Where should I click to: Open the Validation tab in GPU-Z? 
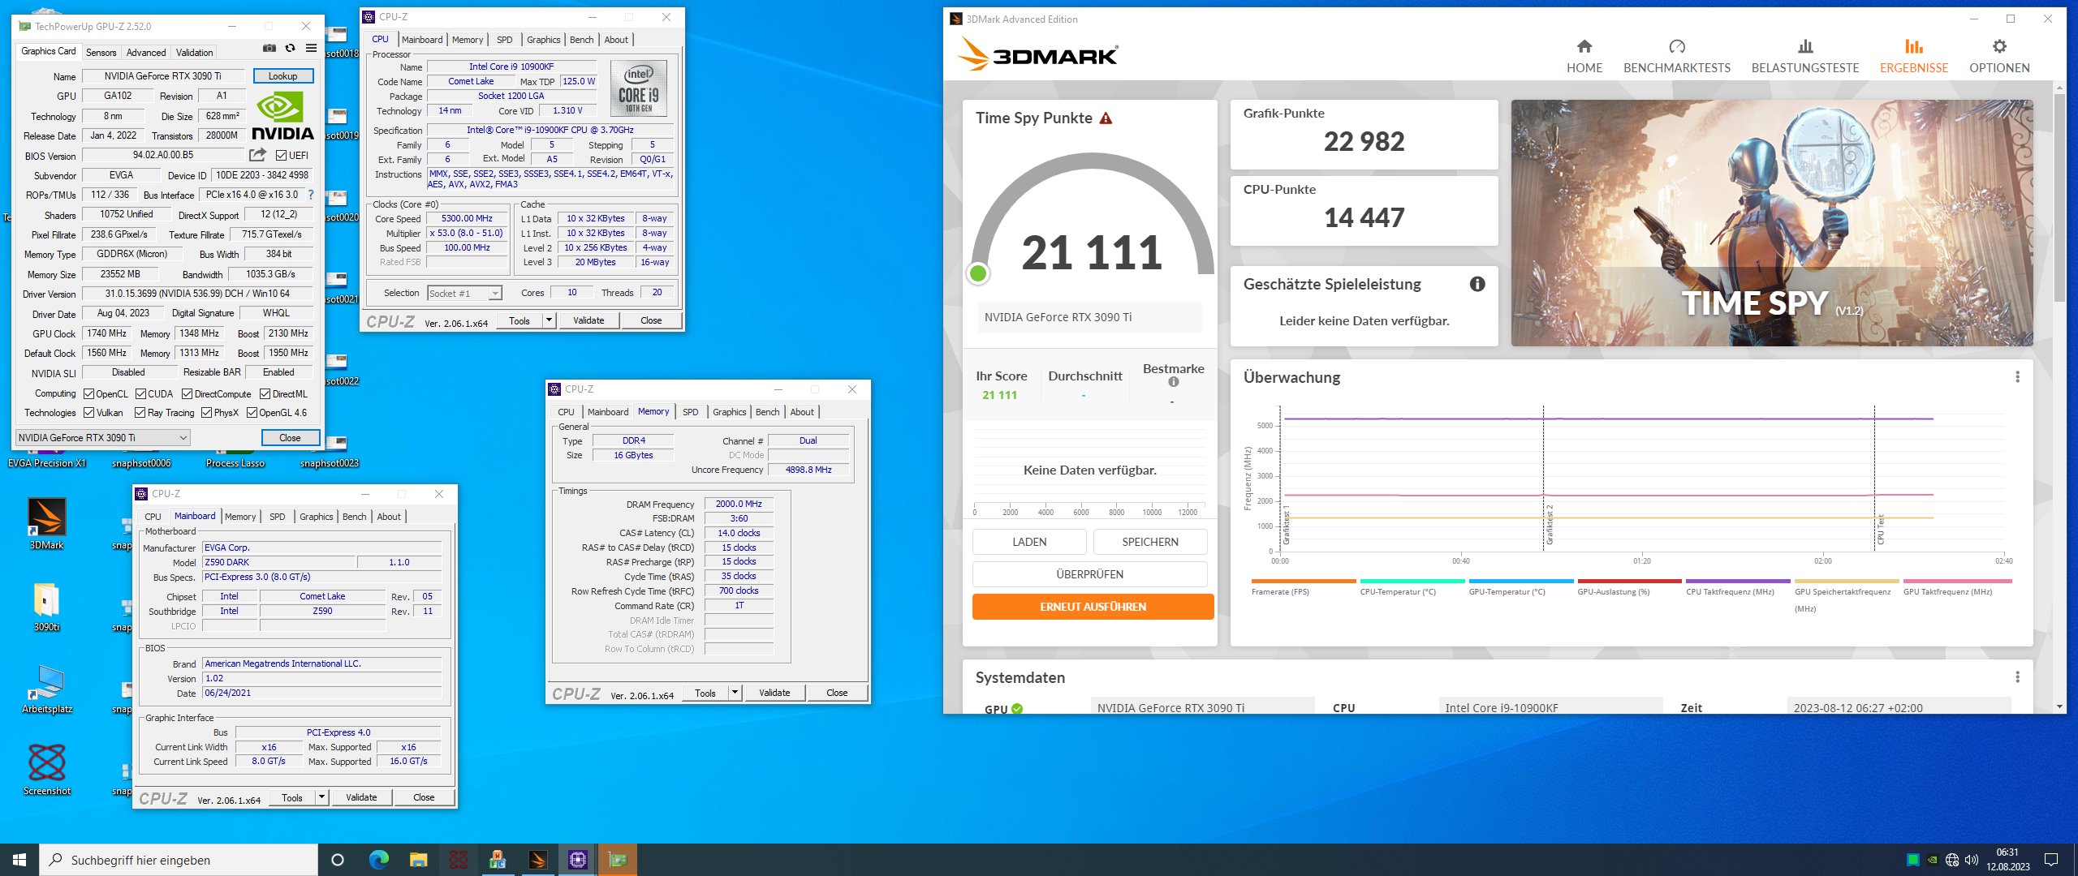195,53
